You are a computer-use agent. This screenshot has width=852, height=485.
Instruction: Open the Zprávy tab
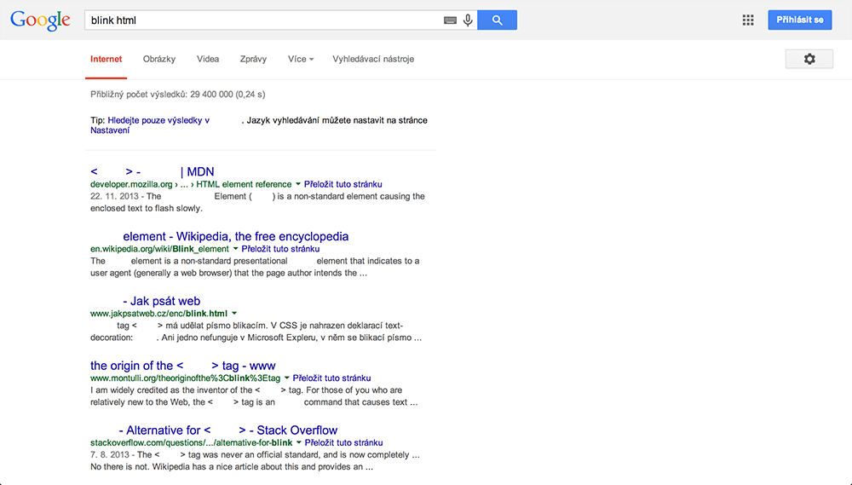coord(253,59)
